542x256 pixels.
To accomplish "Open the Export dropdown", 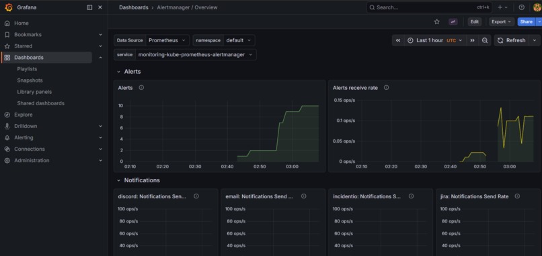I will click(502, 21).
